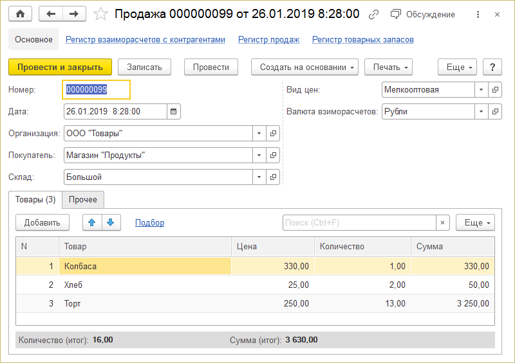Click price 250,00 in Торт row
Viewport: 515px width, 363px height.
pyautogui.click(x=273, y=303)
